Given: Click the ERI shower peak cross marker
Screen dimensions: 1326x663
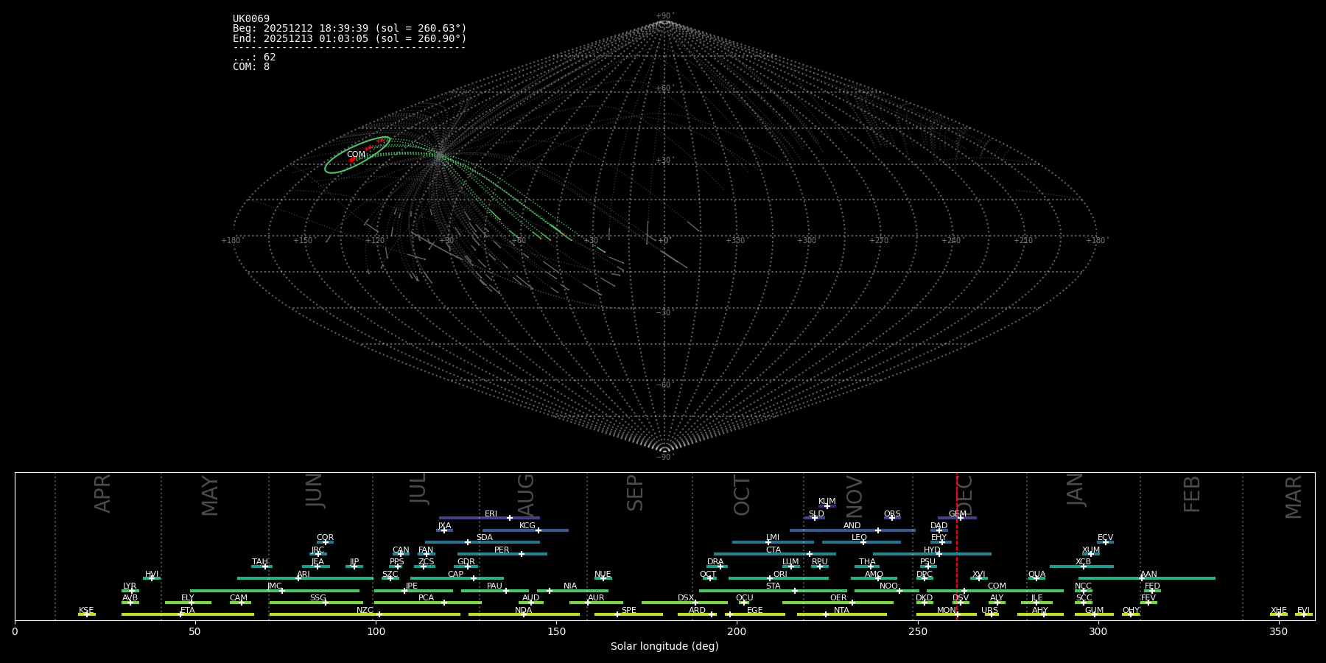Looking at the screenshot, I should [510, 518].
